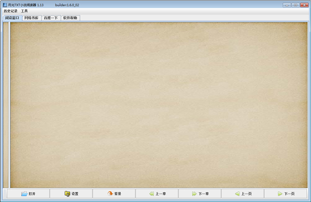Switch to the 网络书库 online library tab
311x202 pixels.
(x=31, y=18)
